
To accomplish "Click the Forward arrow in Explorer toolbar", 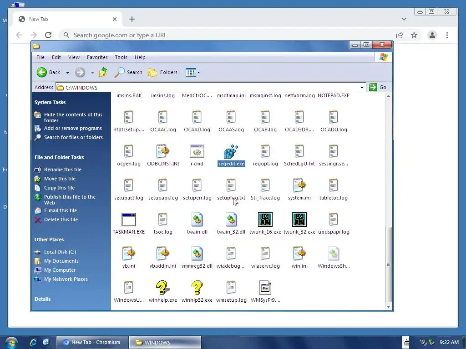I will (x=80, y=72).
